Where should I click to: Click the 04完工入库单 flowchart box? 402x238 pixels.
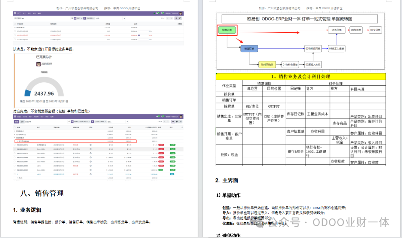(336, 48)
